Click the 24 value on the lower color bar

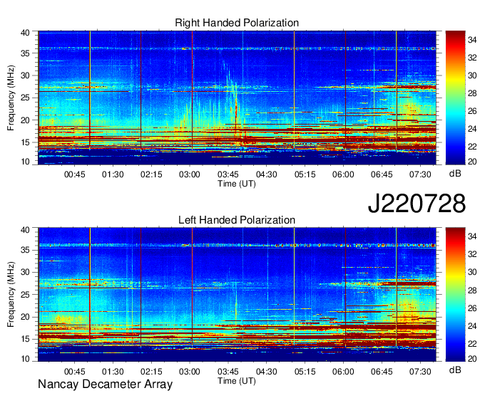[472, 325]
